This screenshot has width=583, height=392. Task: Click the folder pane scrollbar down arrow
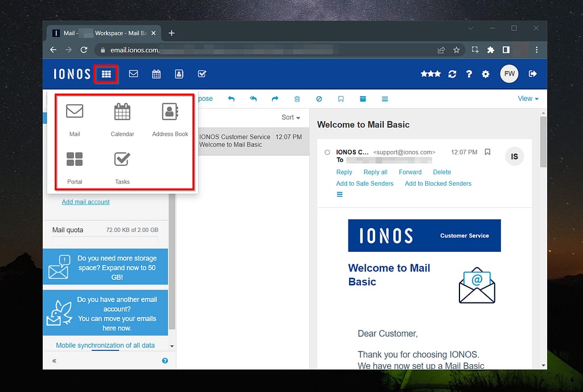(172, 346)
